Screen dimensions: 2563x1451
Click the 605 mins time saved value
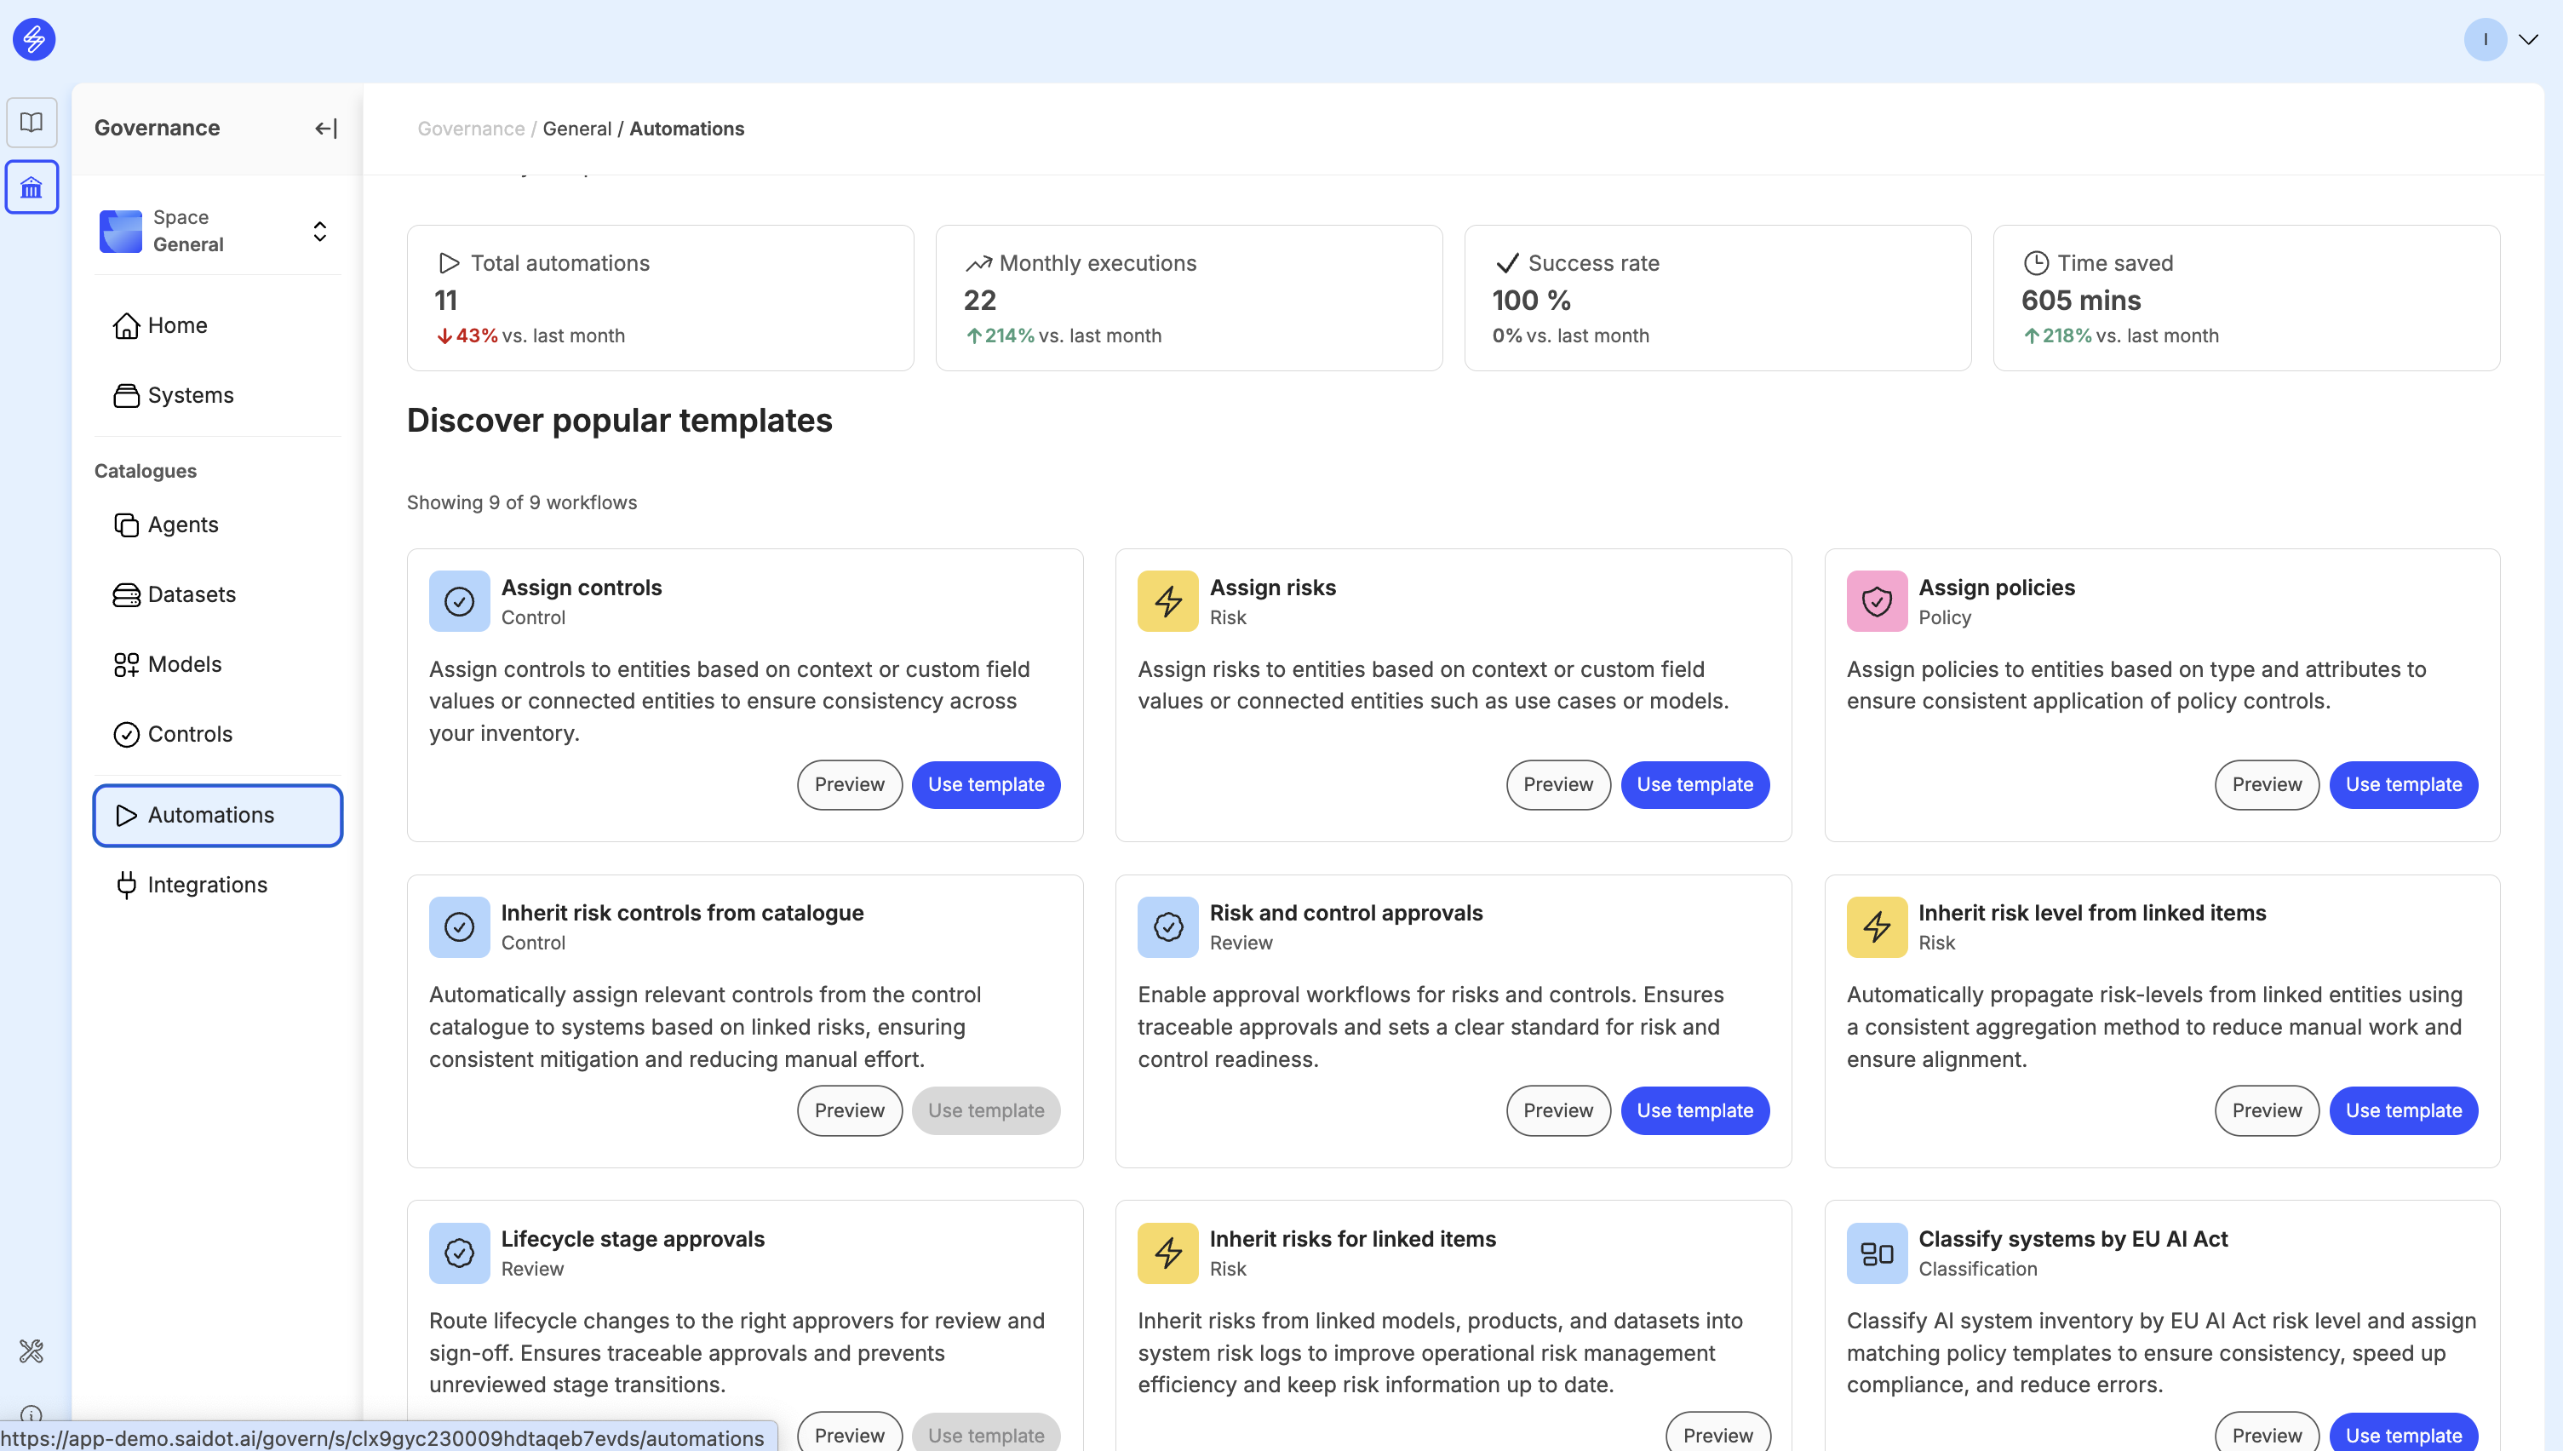(x=2081, y=300)
